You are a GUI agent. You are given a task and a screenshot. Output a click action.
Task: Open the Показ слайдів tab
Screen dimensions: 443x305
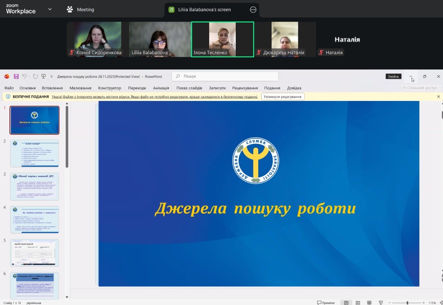point(189,88)
